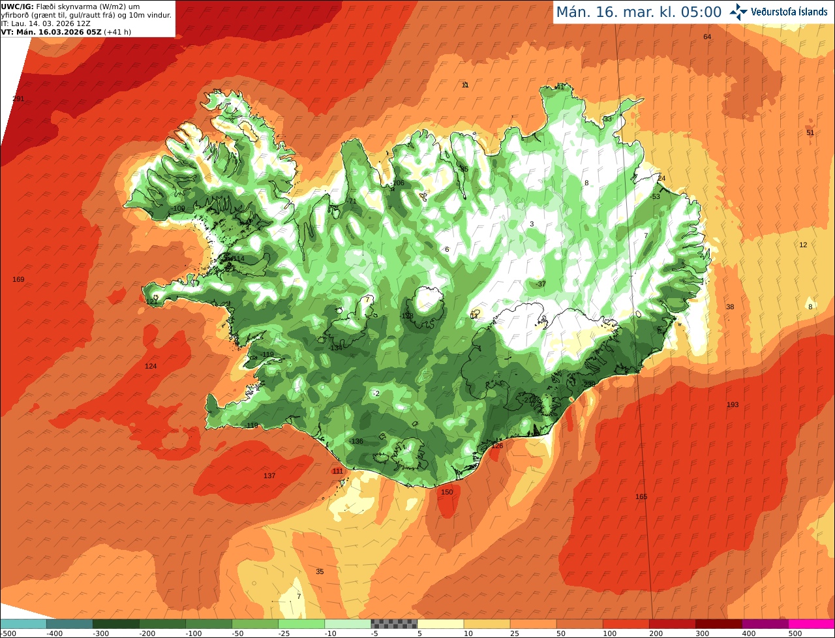Click the 25 to 50 orange legend swatch
This screenshot has width=835, height=638.
pyautogui.click(x=533, y=624)
